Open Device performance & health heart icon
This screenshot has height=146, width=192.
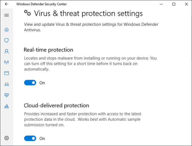[x=7, y=95]
